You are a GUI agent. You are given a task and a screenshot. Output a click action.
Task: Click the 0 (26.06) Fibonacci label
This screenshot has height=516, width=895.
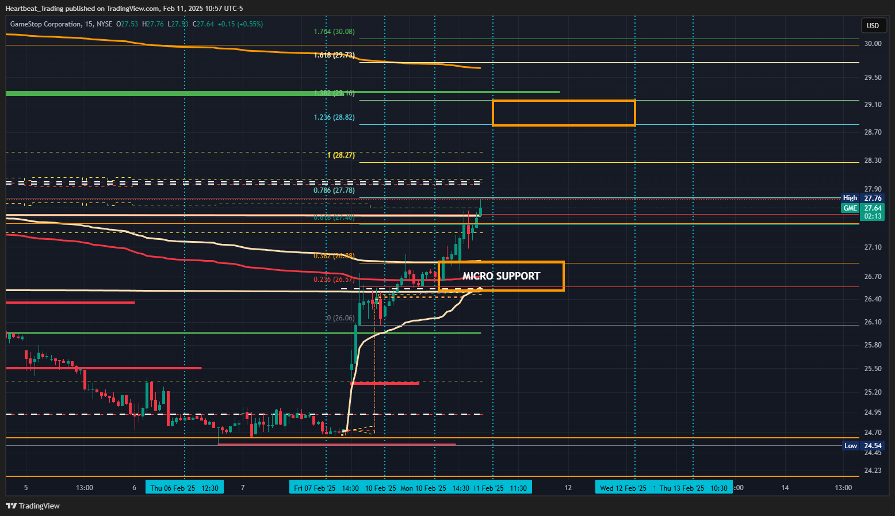pyautogui.click(x=341, y=318)
